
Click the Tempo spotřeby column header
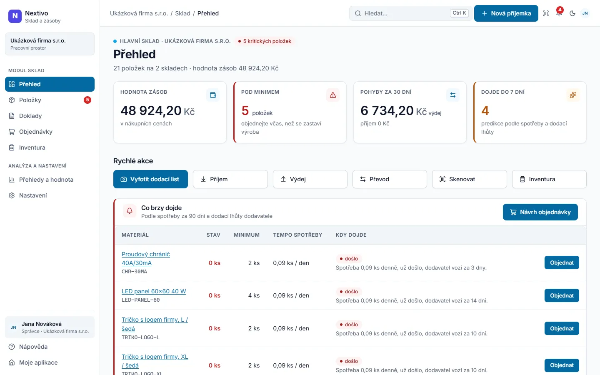click(x=297, y=235)
